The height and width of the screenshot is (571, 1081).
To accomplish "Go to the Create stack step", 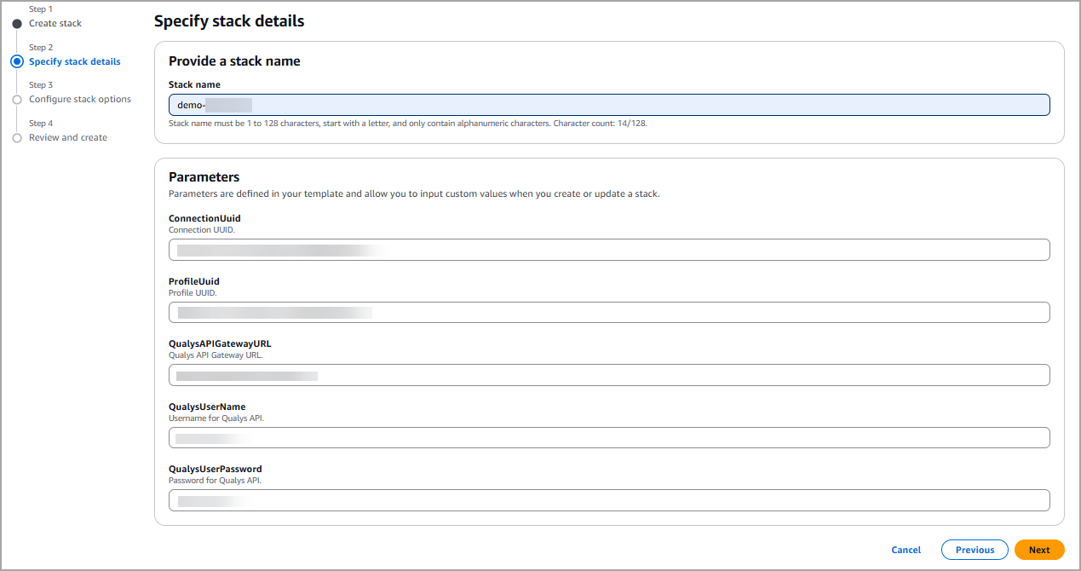I will pos(55,23).
